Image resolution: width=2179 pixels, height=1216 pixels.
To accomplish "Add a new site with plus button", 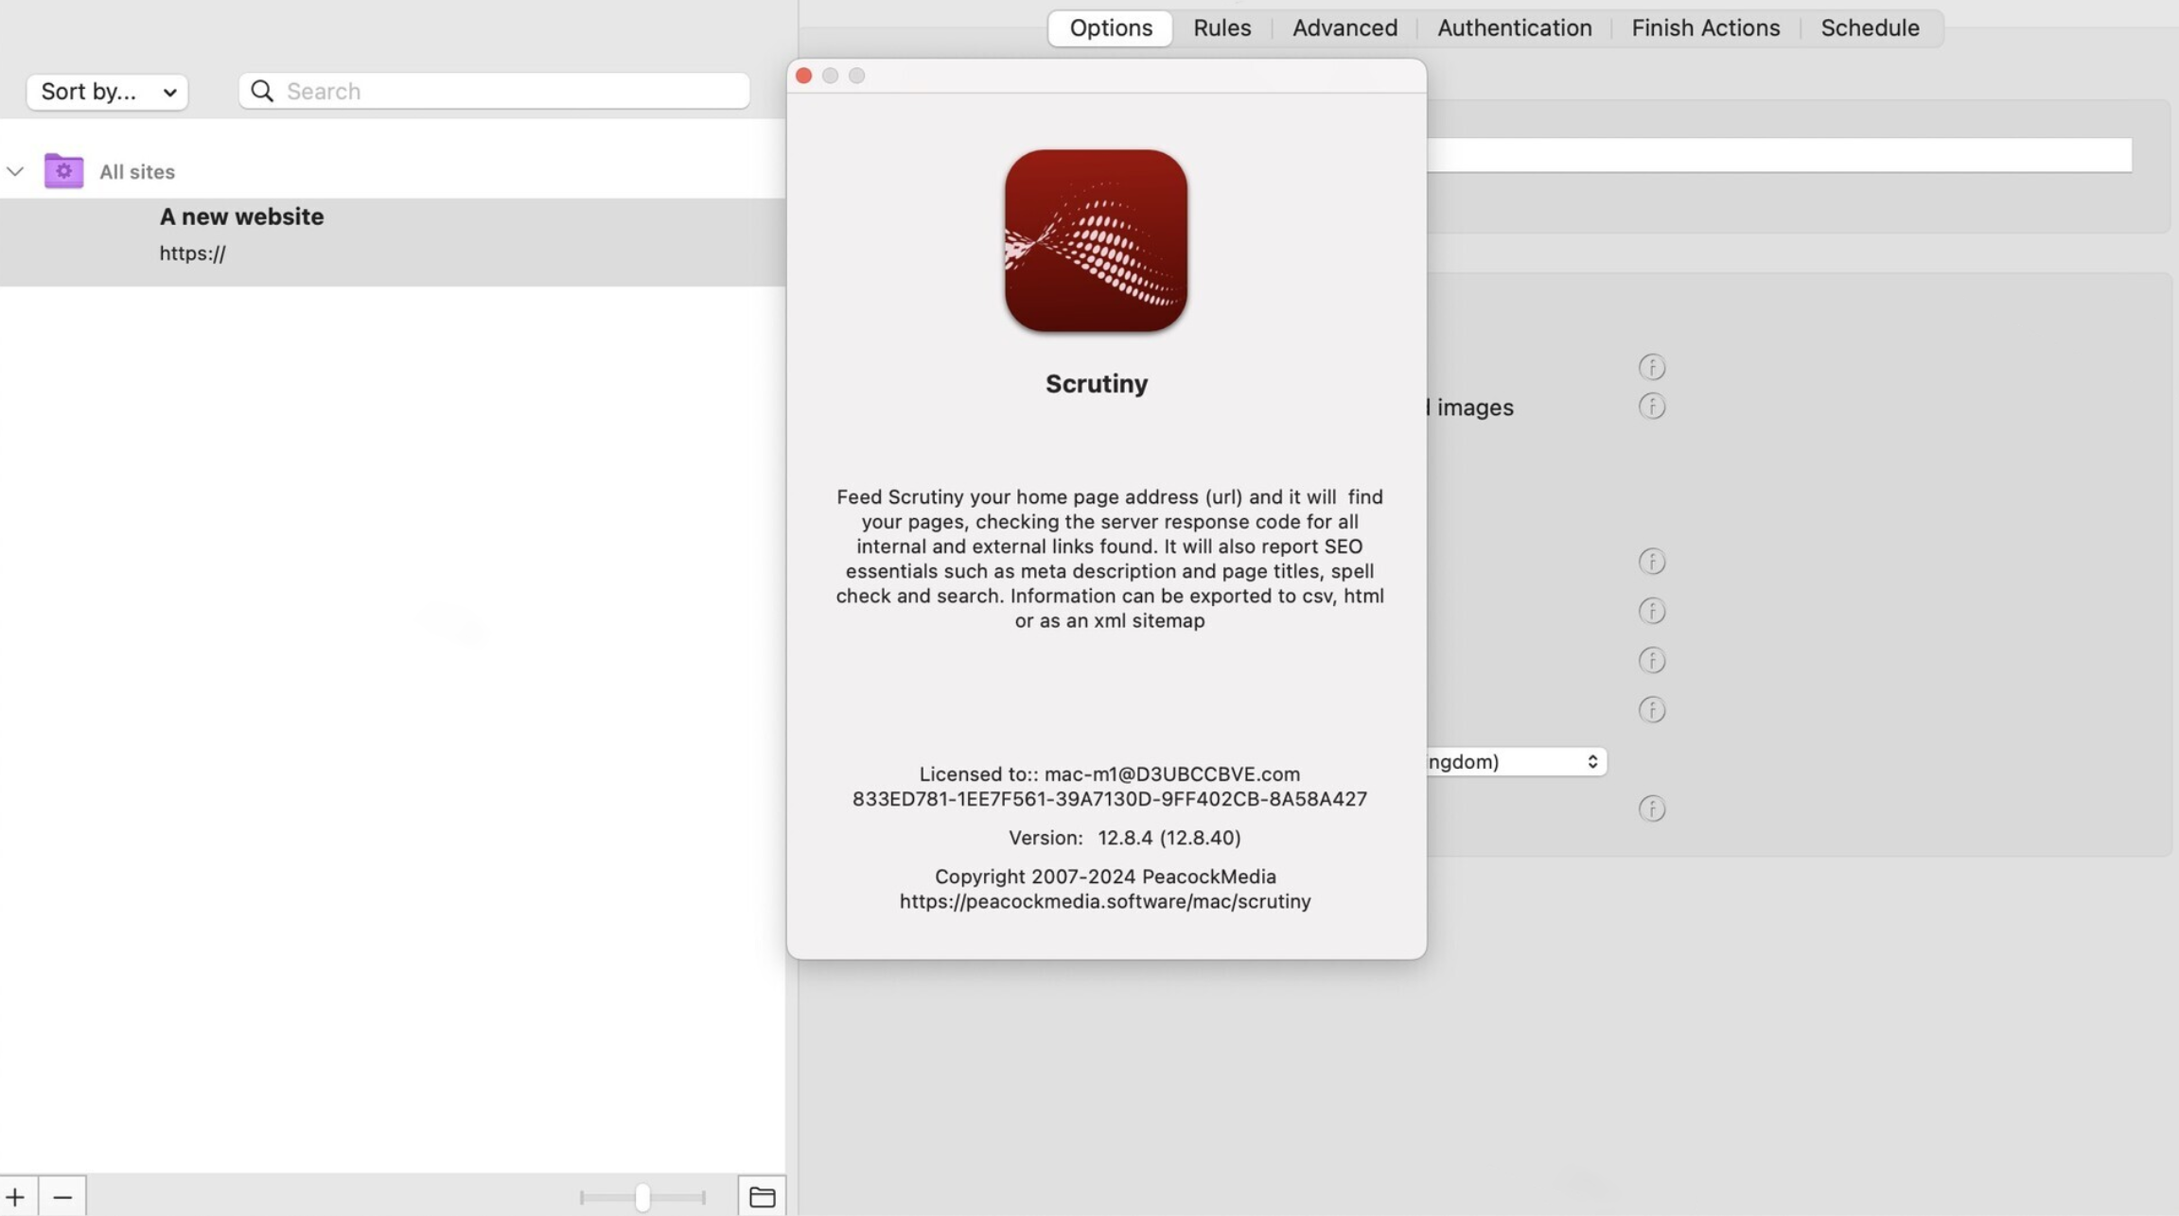I will tap(16, 1196).
